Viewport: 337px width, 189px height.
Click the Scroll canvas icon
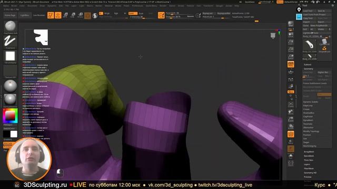(291, 35)
